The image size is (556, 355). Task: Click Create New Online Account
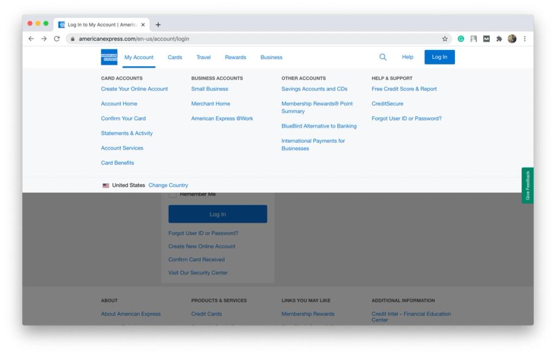pos(202,246)
